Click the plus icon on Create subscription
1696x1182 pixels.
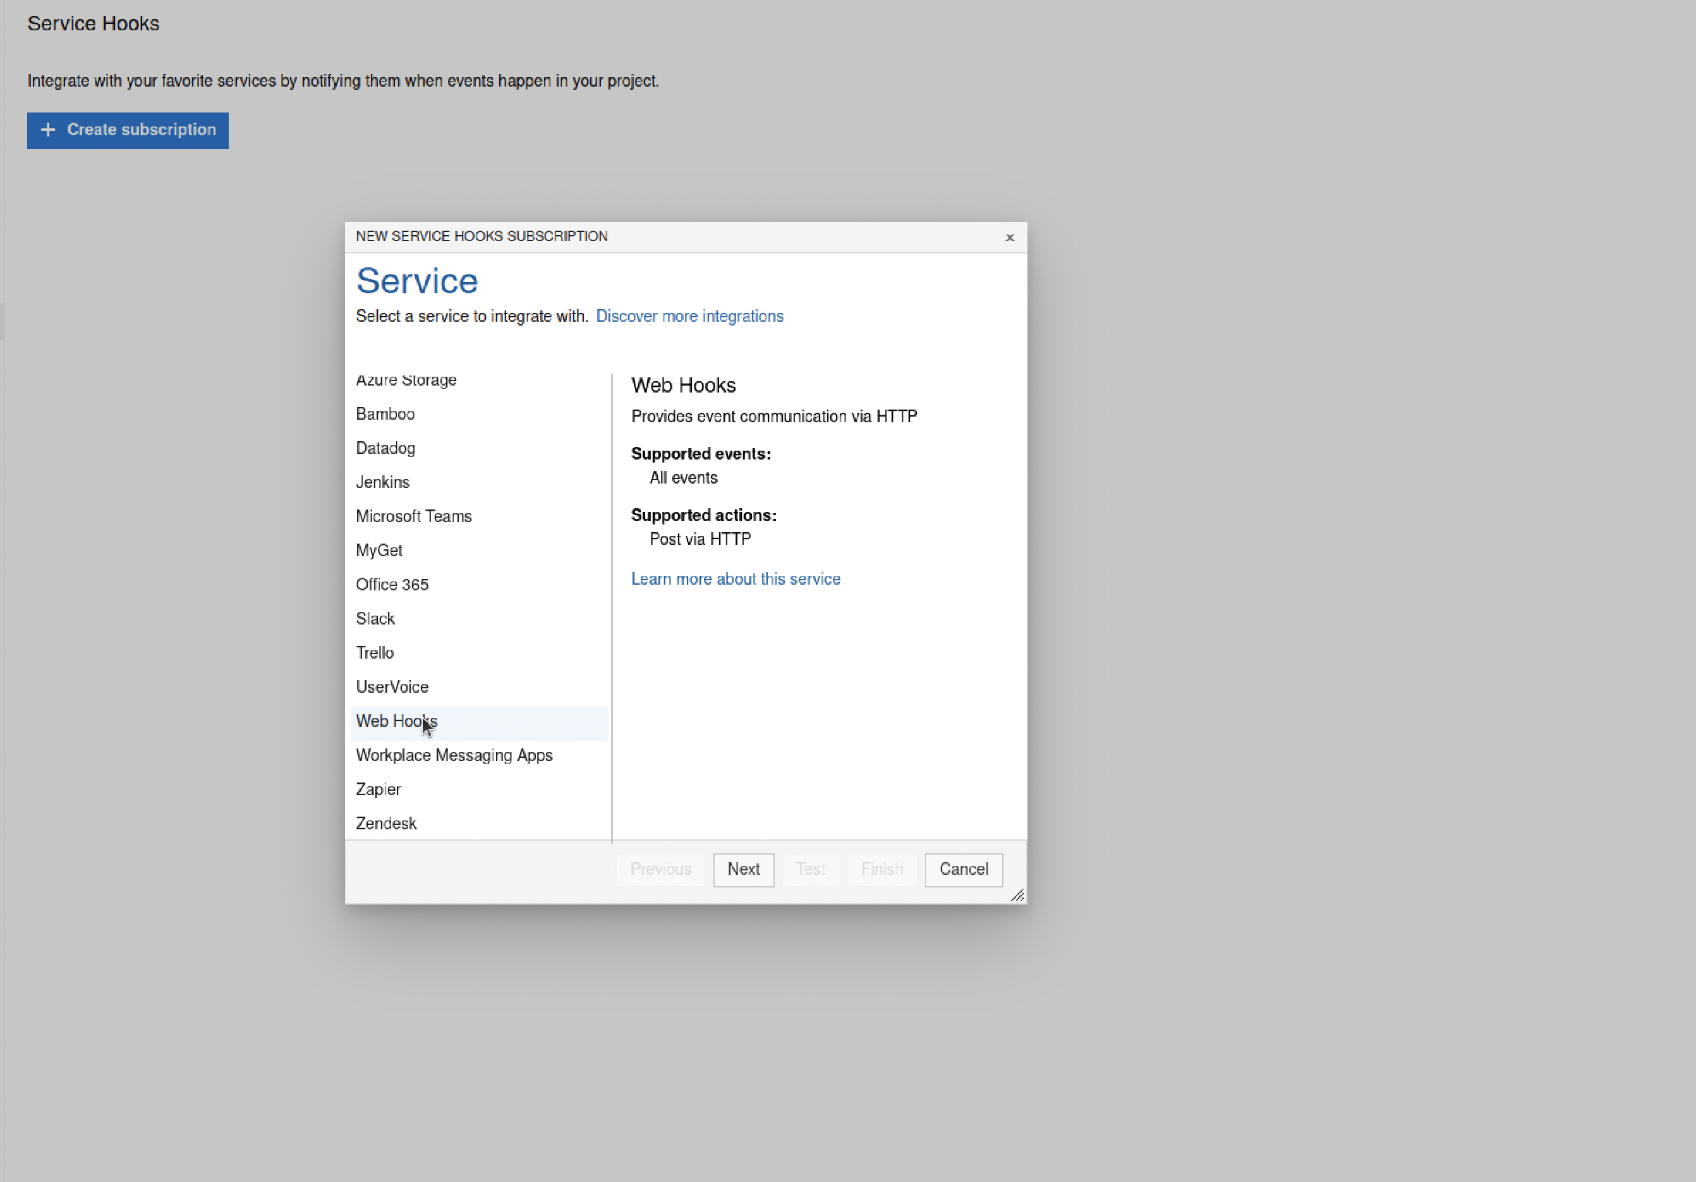tap(48, 130)
